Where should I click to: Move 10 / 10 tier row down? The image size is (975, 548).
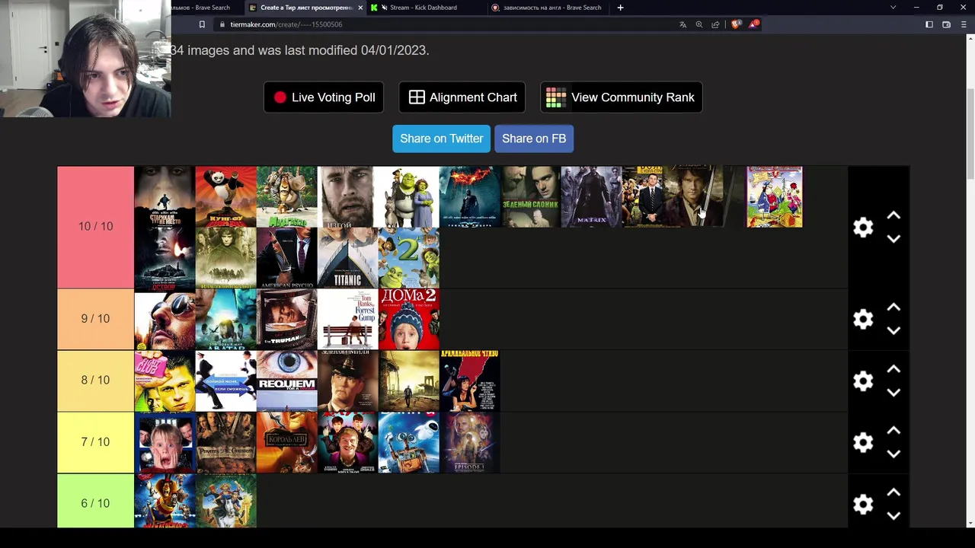[893, 239]
